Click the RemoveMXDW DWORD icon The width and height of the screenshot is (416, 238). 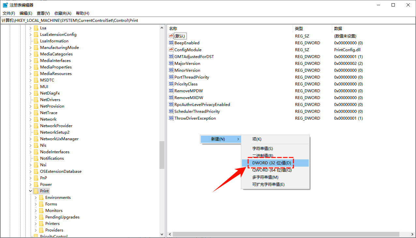[x=171, y=97]
